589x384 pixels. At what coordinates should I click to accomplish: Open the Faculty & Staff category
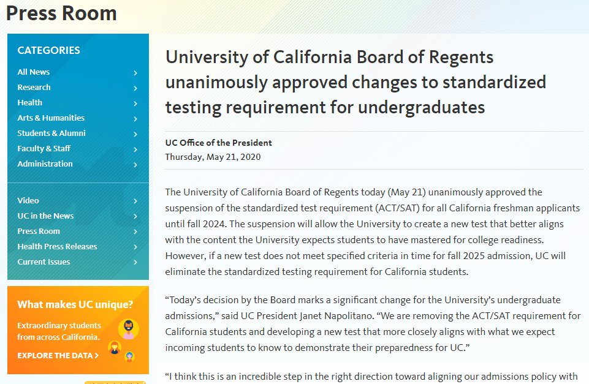click(44, 148)
